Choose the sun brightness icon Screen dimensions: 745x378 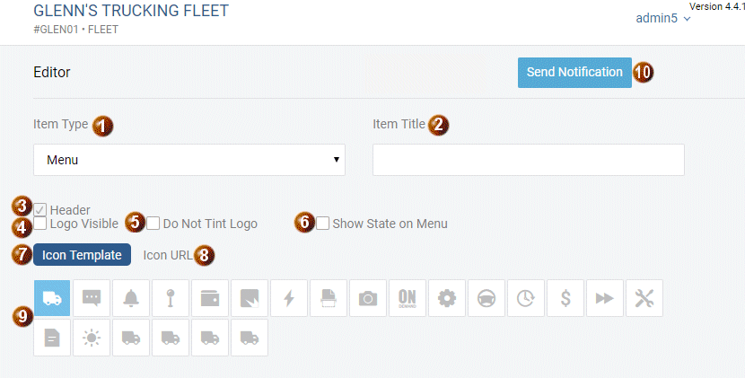92,338
